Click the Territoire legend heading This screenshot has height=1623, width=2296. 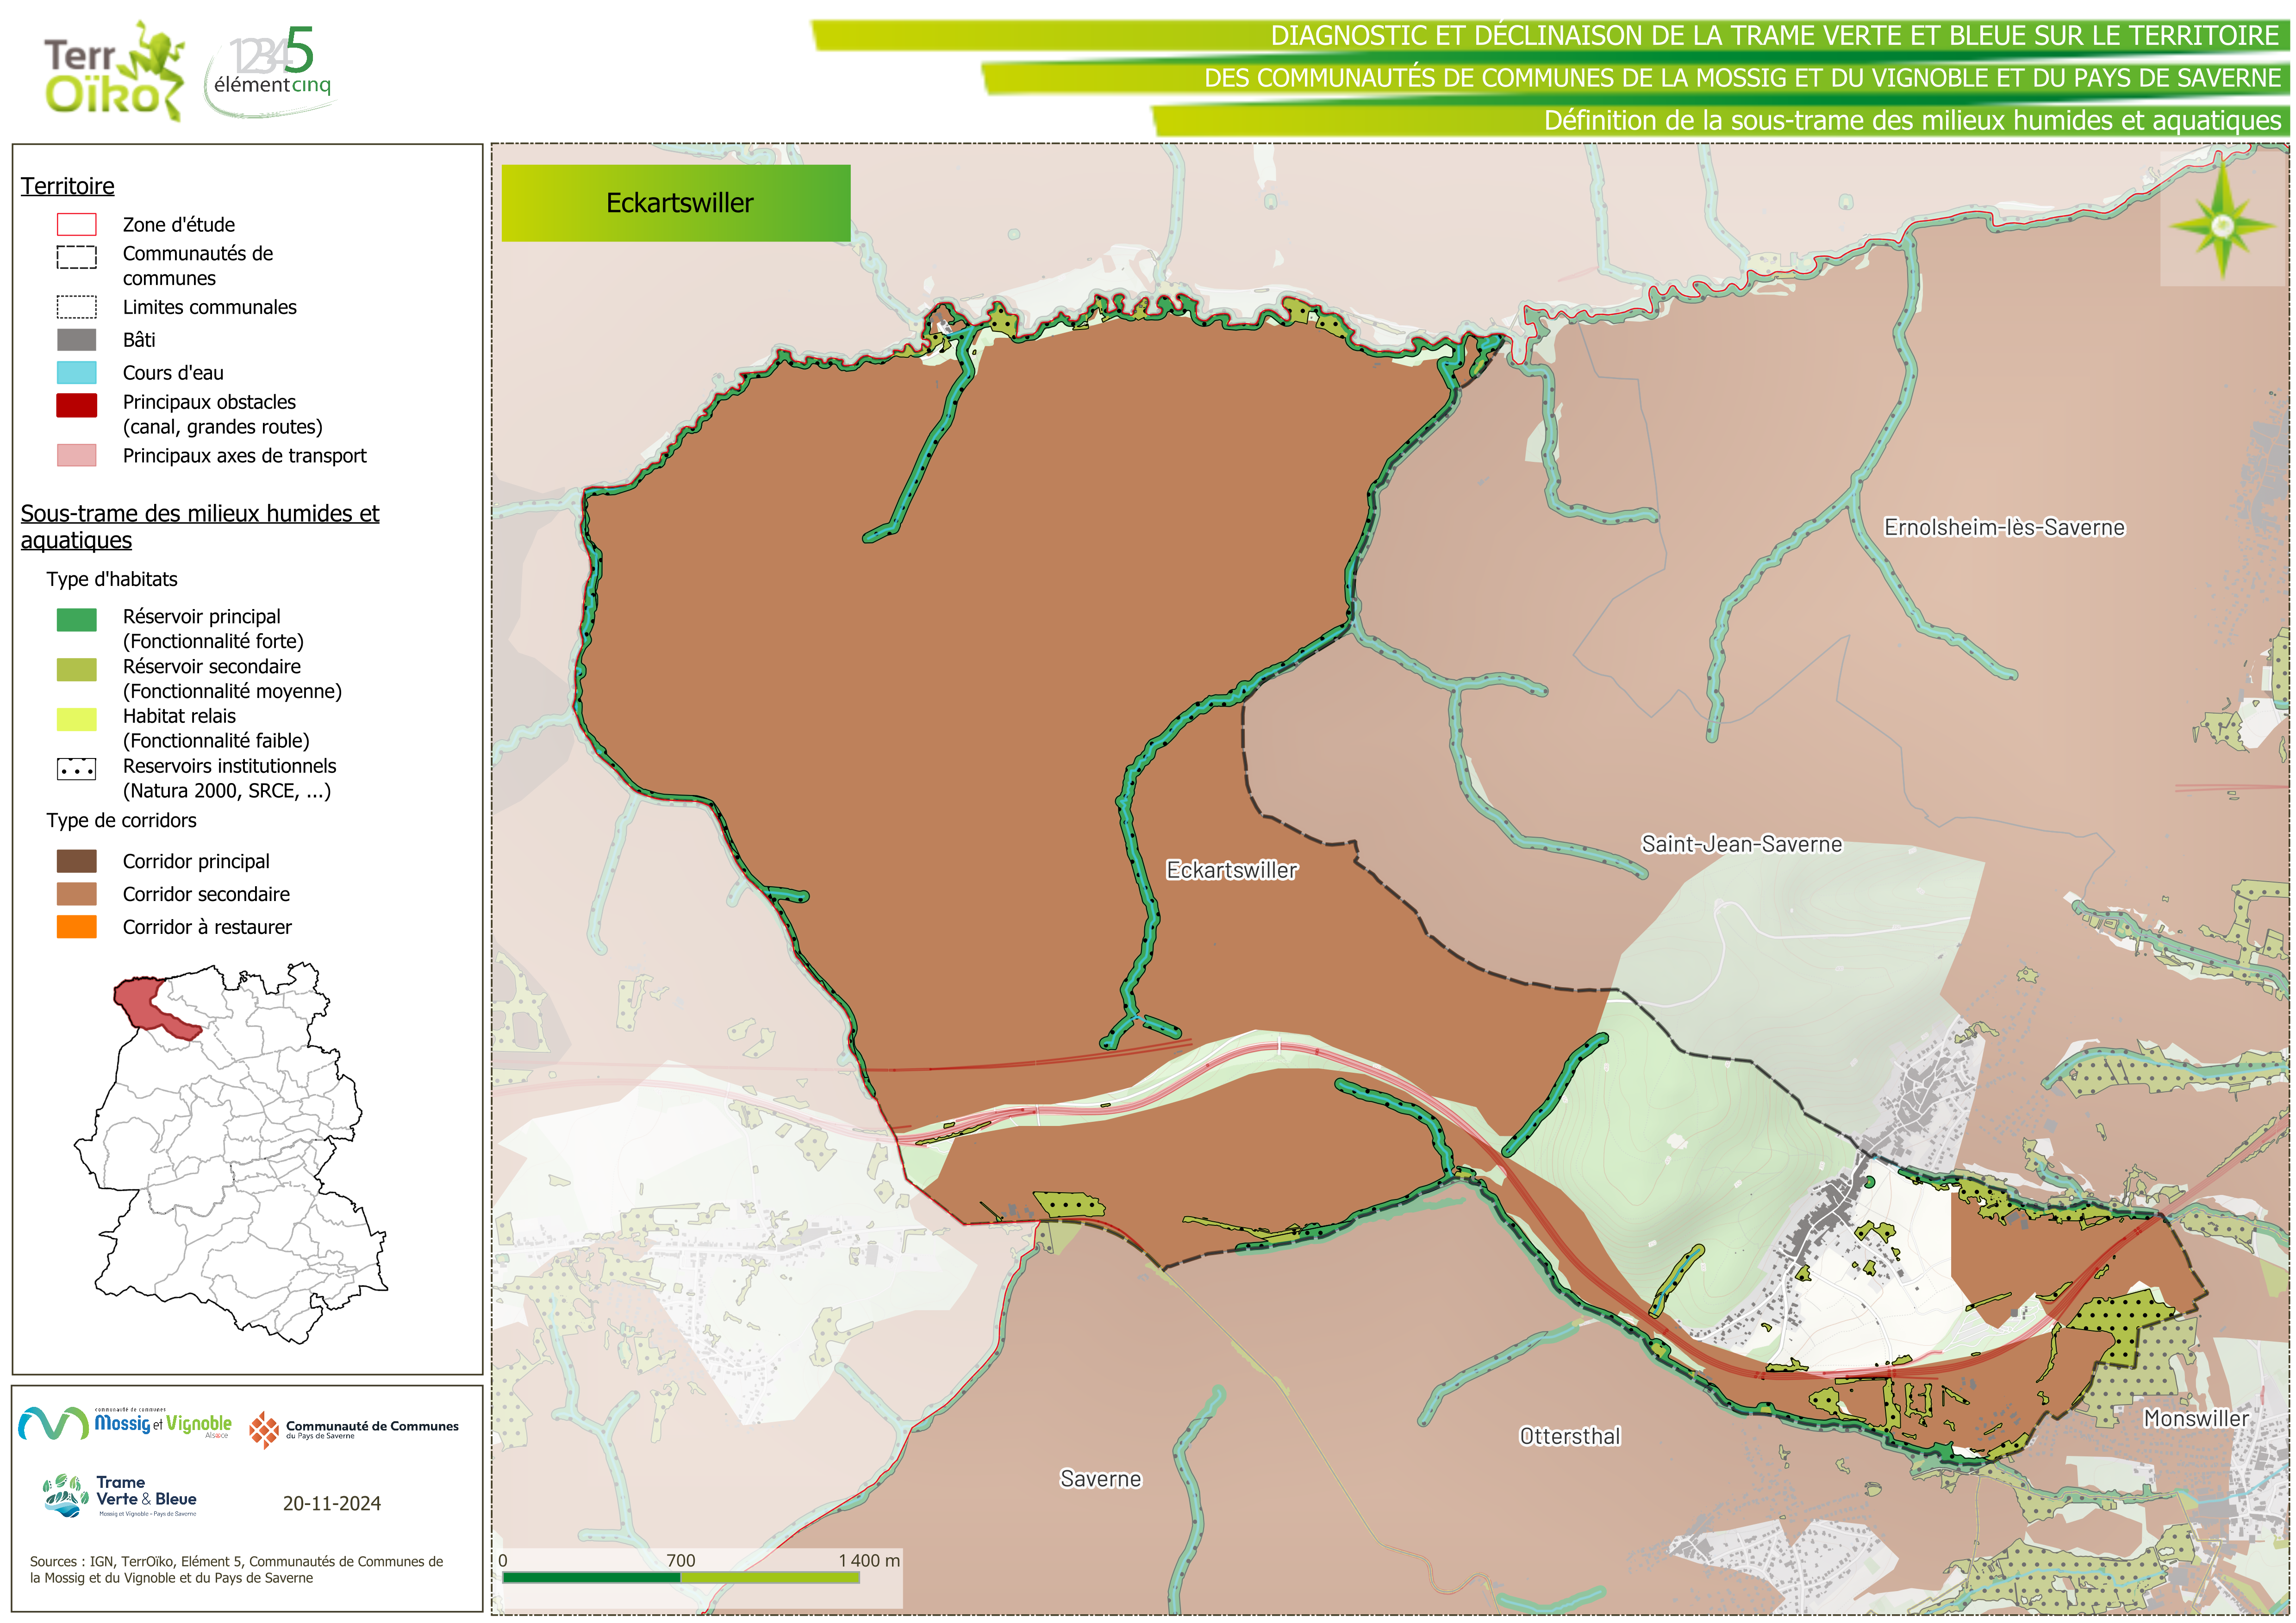[x=67, y=186]
